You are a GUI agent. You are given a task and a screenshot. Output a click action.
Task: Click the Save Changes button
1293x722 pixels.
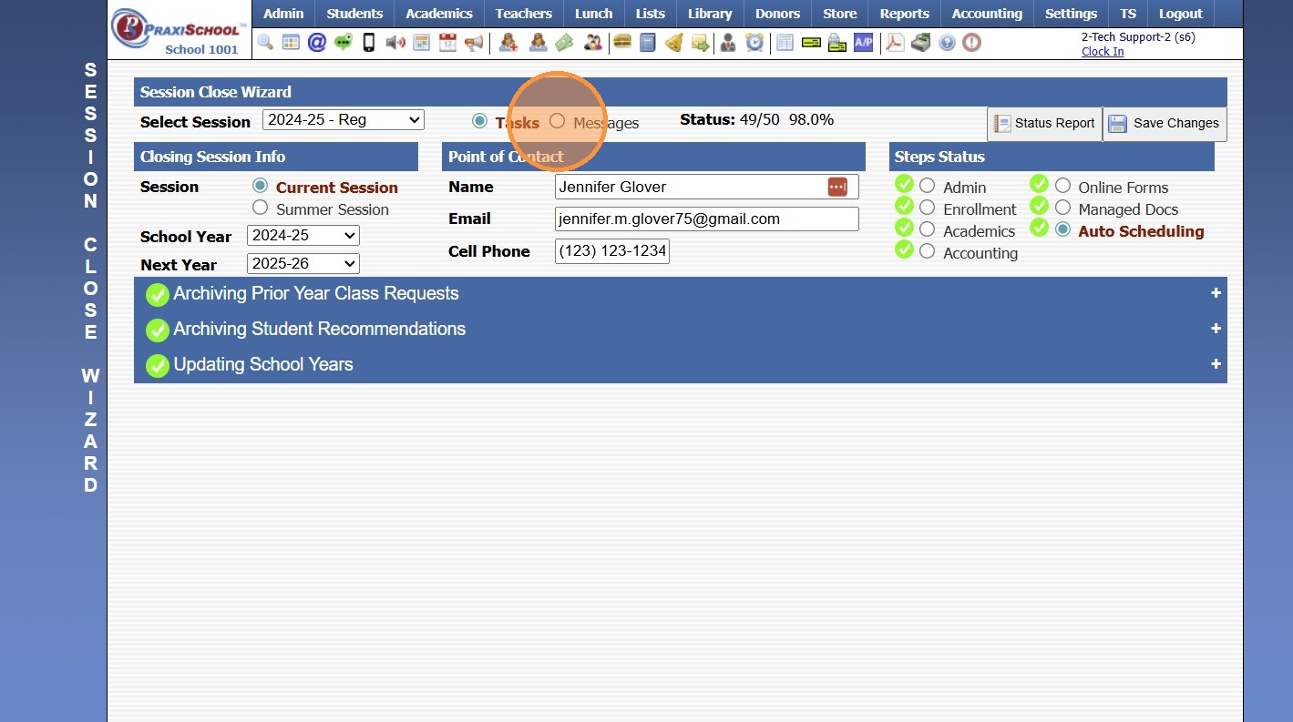pos(1165,124)
